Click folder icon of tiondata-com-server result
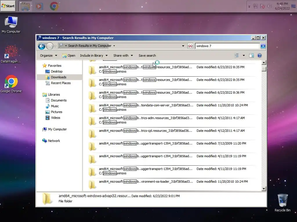 tap(92, 108)
